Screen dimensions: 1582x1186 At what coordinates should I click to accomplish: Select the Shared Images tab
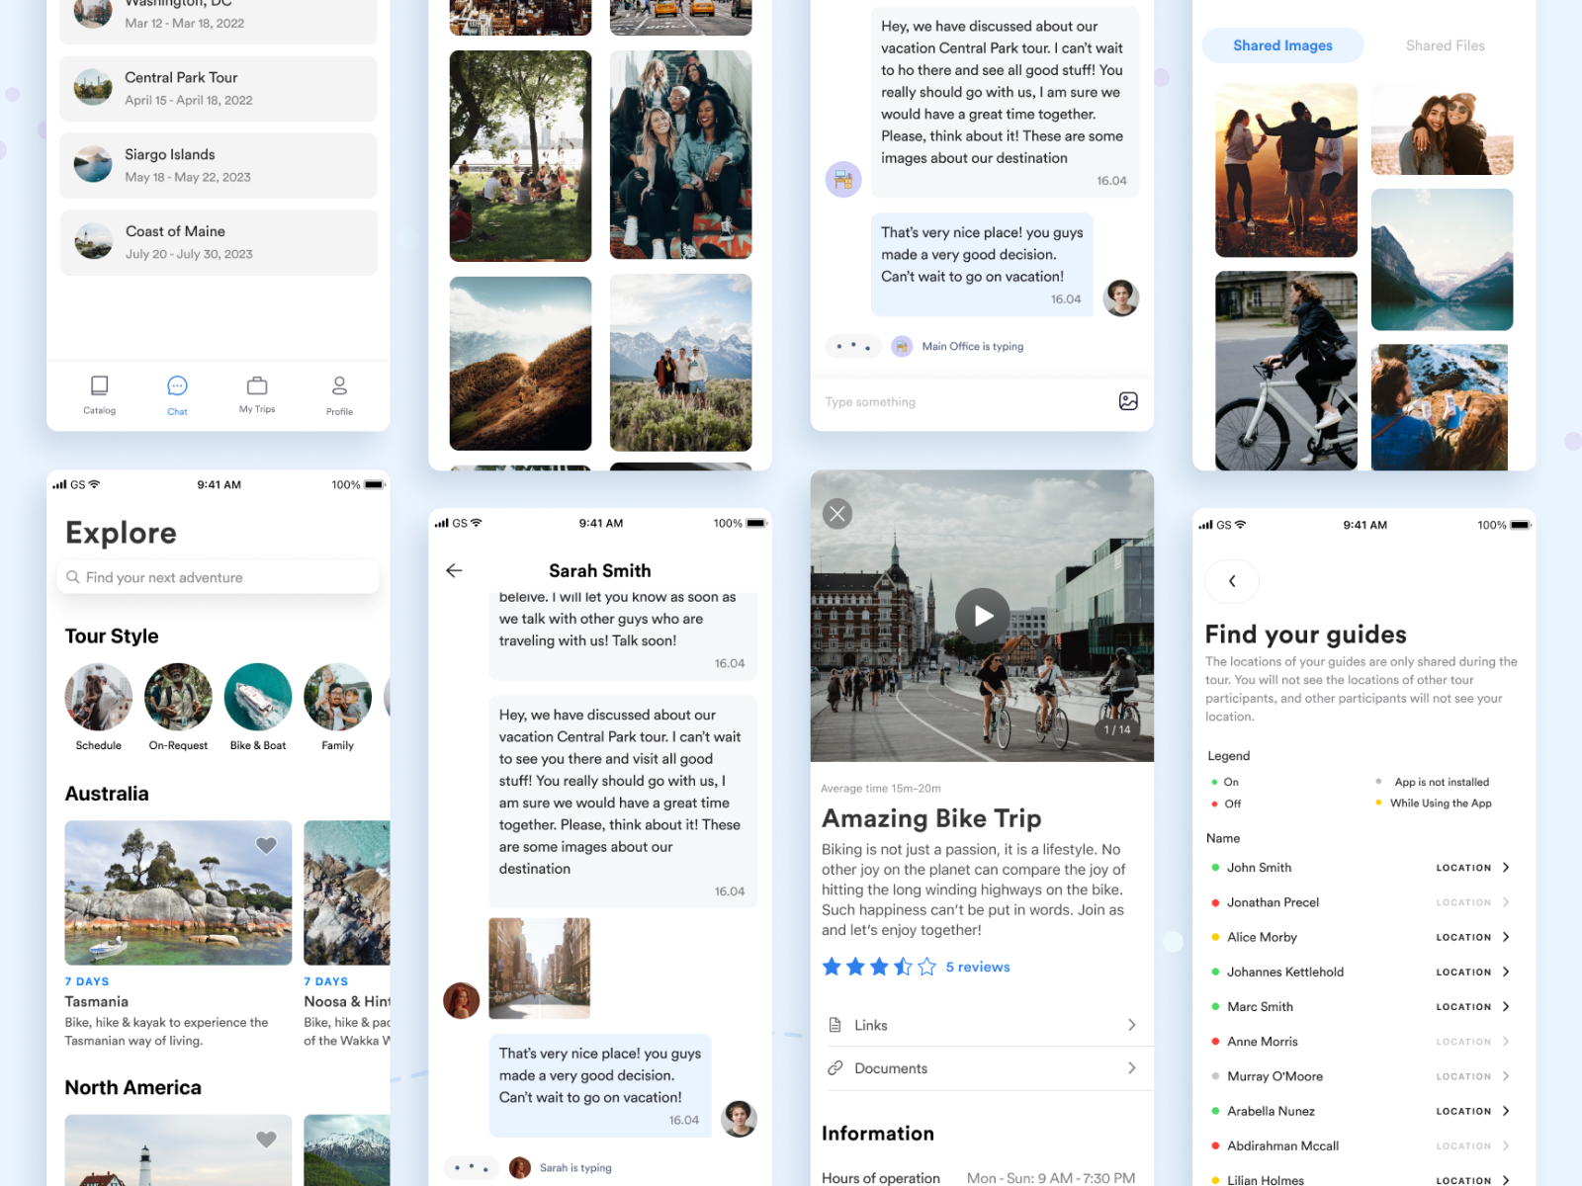pyautogui.click(x=1282, y=45)
